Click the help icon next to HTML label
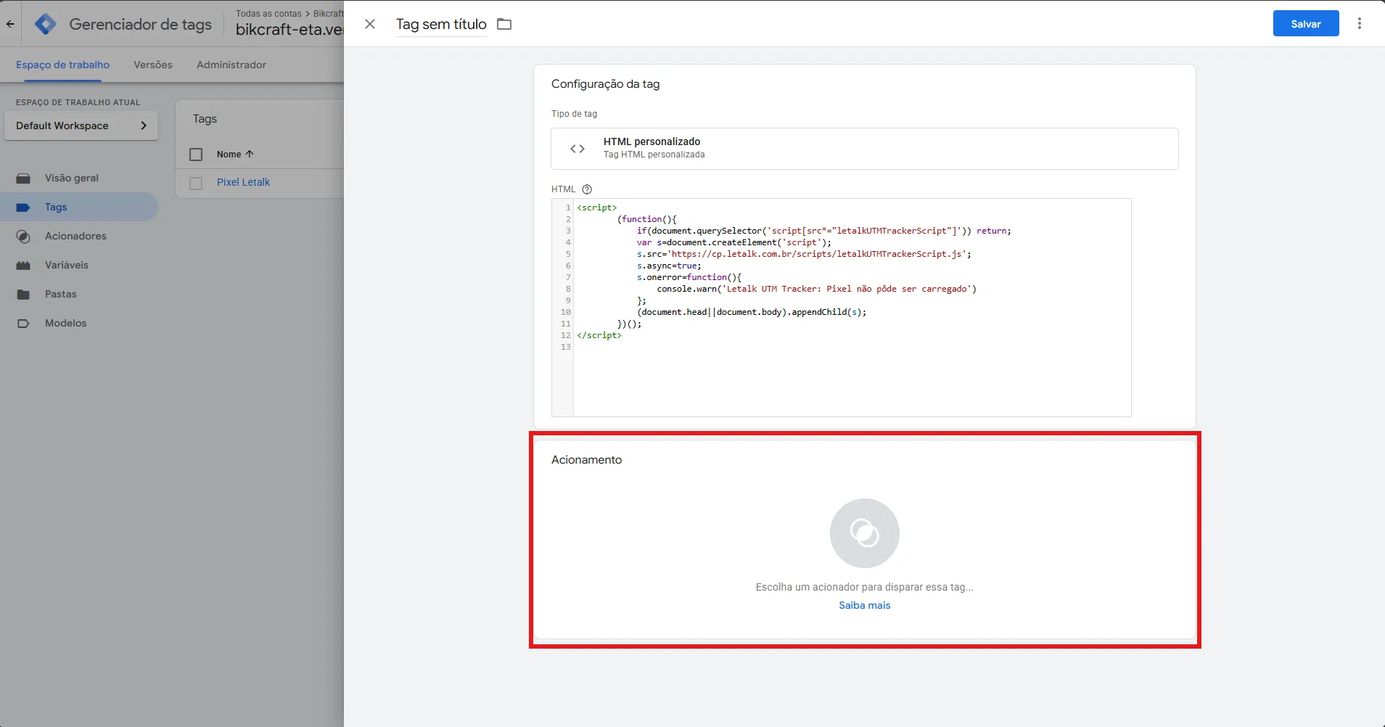The image size is (1385, 727). (x=587, y=189)
